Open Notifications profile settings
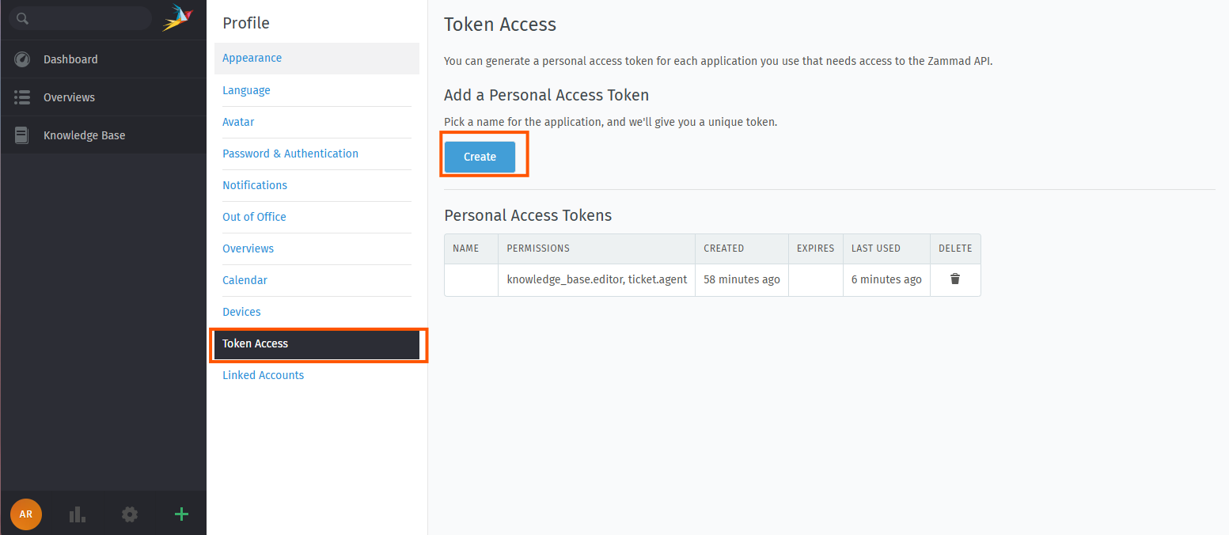This screenshot has width=1229, height=535. click(254, 185)
